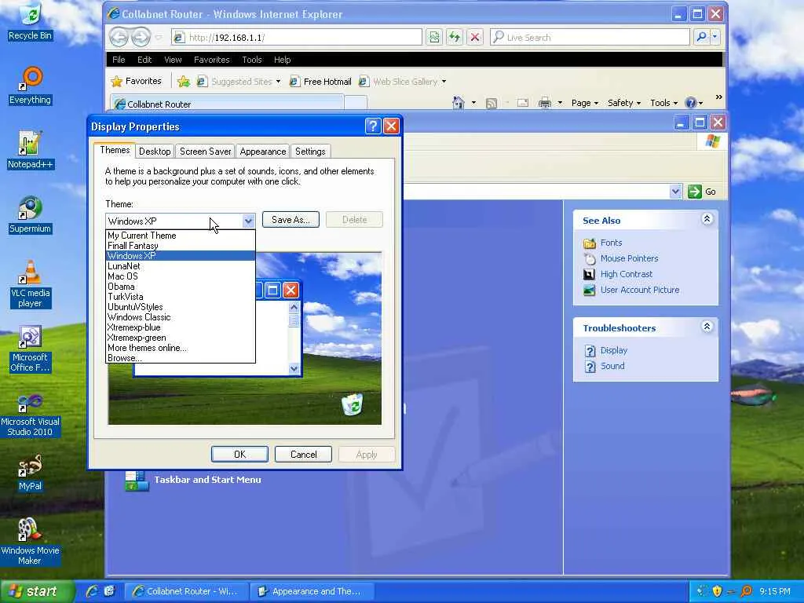
Task: Click the Cancel button in Display Properties
Action: tap(304, 455)
